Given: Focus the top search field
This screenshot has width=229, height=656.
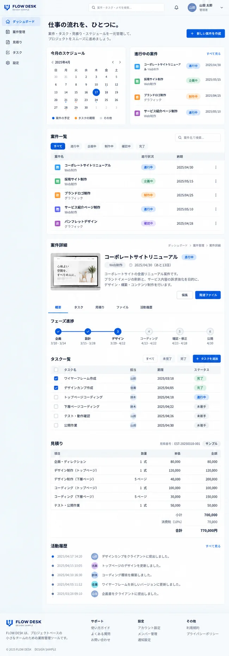Looking at the screenshot, I should coord(126,7).
